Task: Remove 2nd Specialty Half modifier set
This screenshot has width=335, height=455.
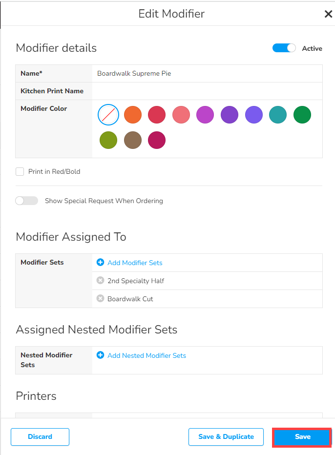Action: pos(101,280)
